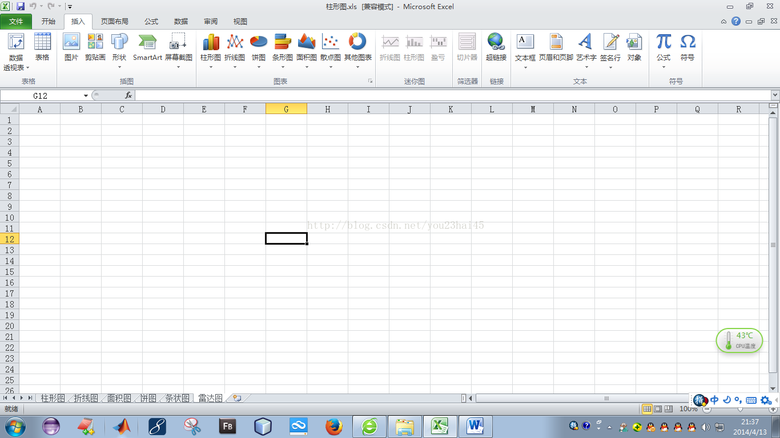Minimize the ribbon with the caret
This screenshot has height=438, width=780.
[x=723, y=21]
